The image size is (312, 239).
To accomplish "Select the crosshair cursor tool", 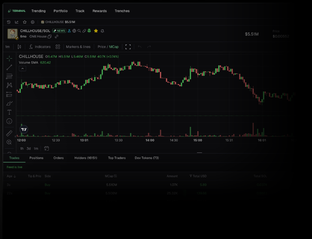I will pos(9,58).
